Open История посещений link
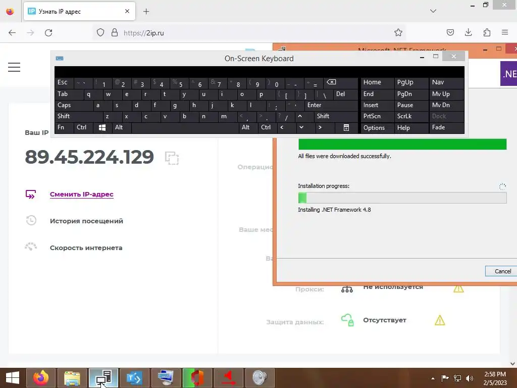Image resolution: width=517 pixels, height=388 pixels. pos(86,221)
